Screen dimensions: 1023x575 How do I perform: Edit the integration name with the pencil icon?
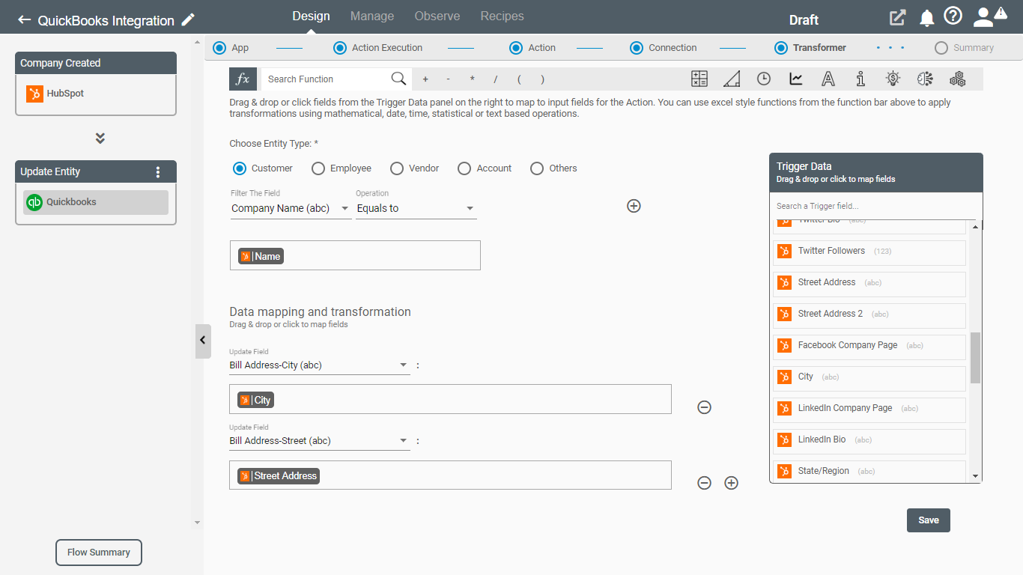click(x=188, y=19)
